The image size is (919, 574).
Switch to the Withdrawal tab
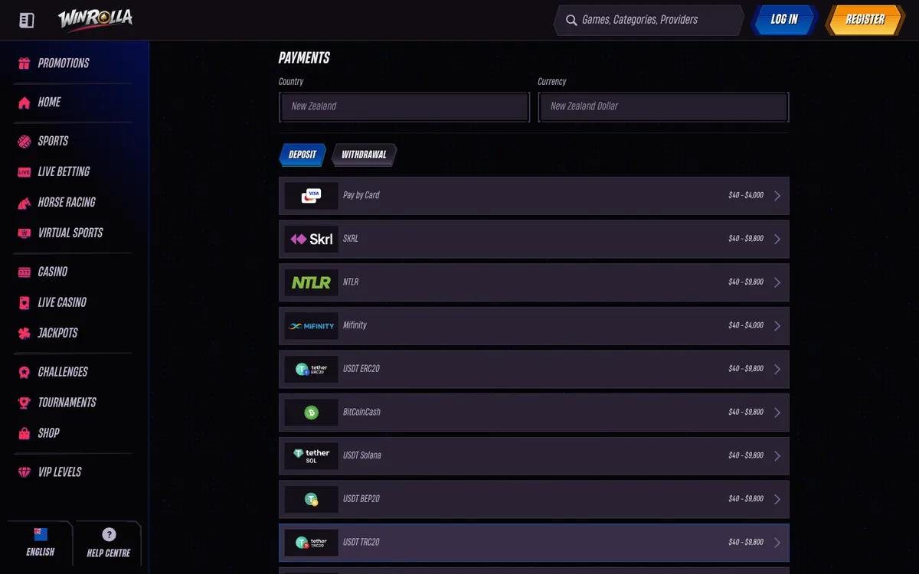[x=364, y=155]
